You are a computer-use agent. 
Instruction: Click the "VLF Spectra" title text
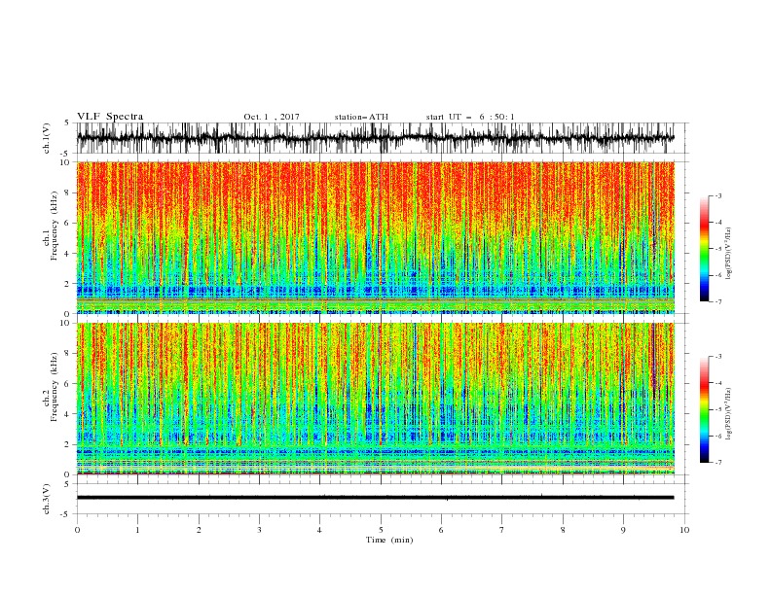[x=110, y=117]
